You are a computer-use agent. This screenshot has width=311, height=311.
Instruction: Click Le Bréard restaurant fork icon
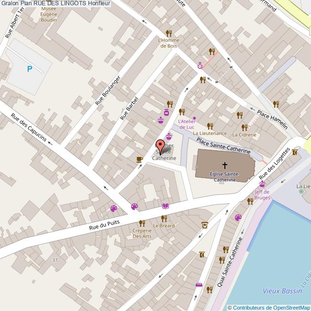click(164, 218)
